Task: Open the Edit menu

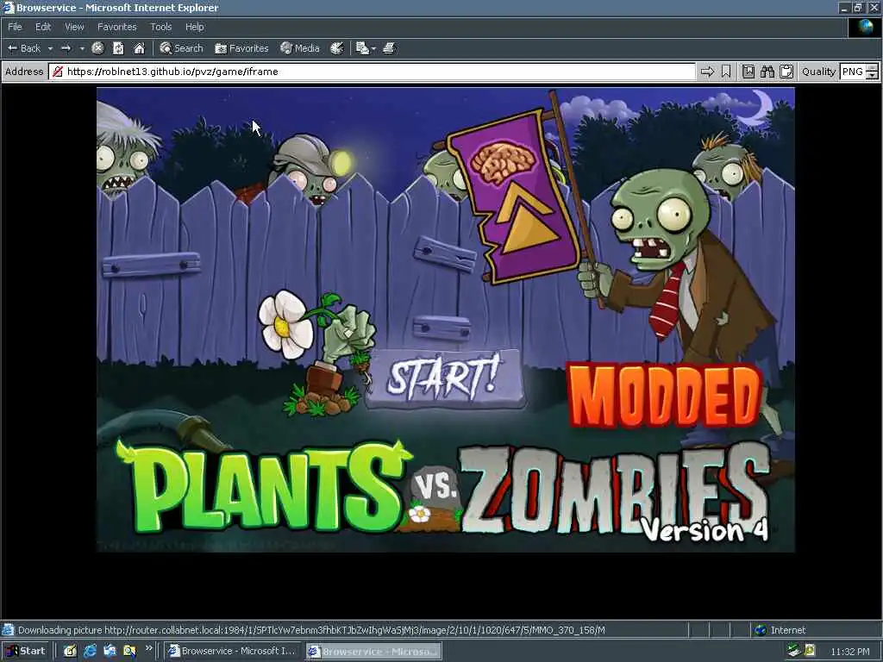Action: (43, 27)
